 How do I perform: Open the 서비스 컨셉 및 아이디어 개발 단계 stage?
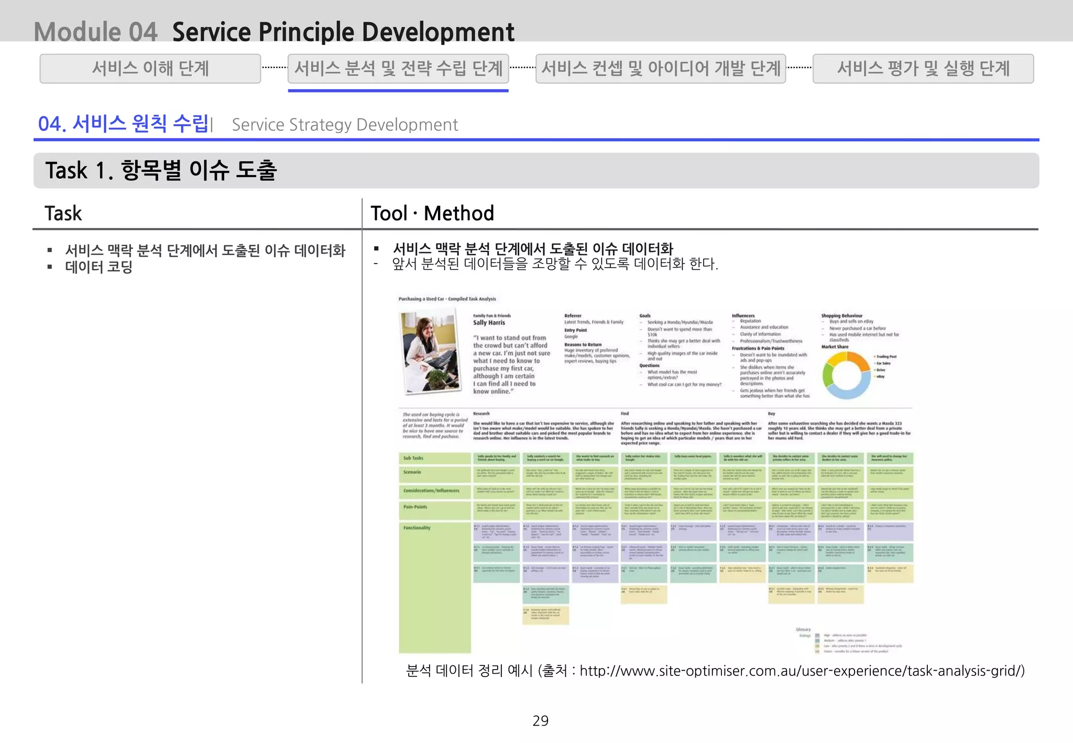coord(661,69)
